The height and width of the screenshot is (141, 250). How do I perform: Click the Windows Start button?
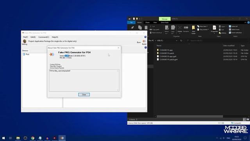point(4,138)
